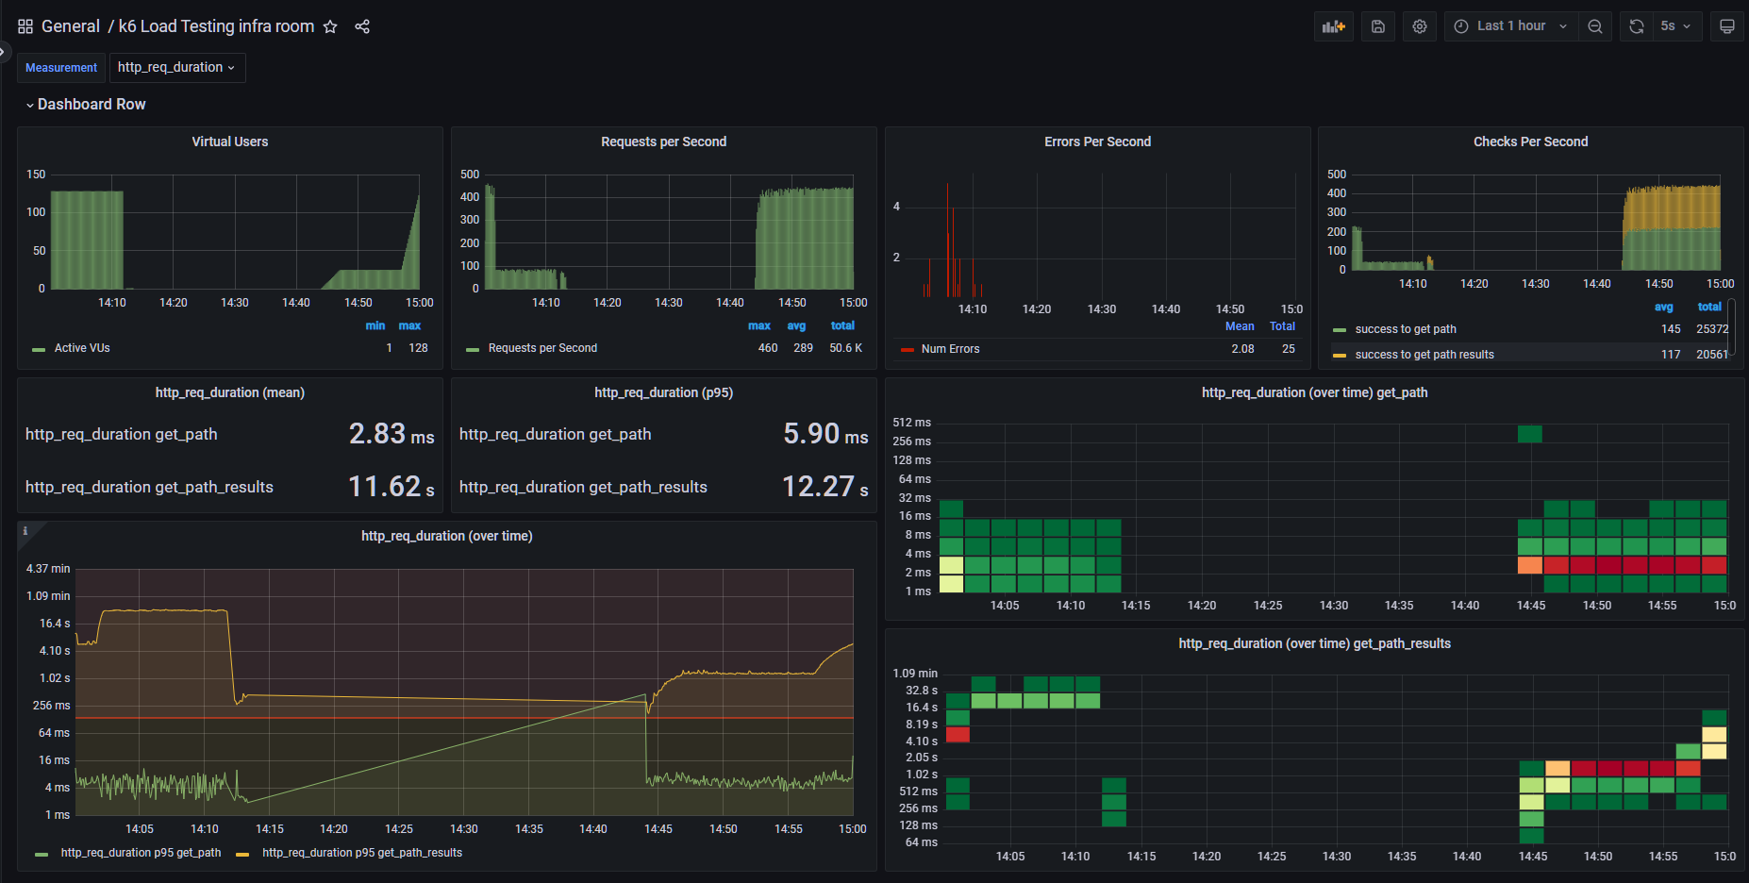Collapse the Dashboard Row section
Viewport: 1749px width, 883px height.
[85, 105]
